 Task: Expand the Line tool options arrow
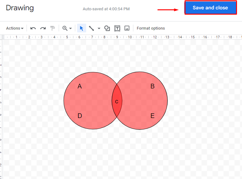click(99, 28)
